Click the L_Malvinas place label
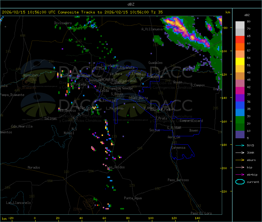This screenshot has height=222, width=262. pyautogui.click(x=115, y=108)
